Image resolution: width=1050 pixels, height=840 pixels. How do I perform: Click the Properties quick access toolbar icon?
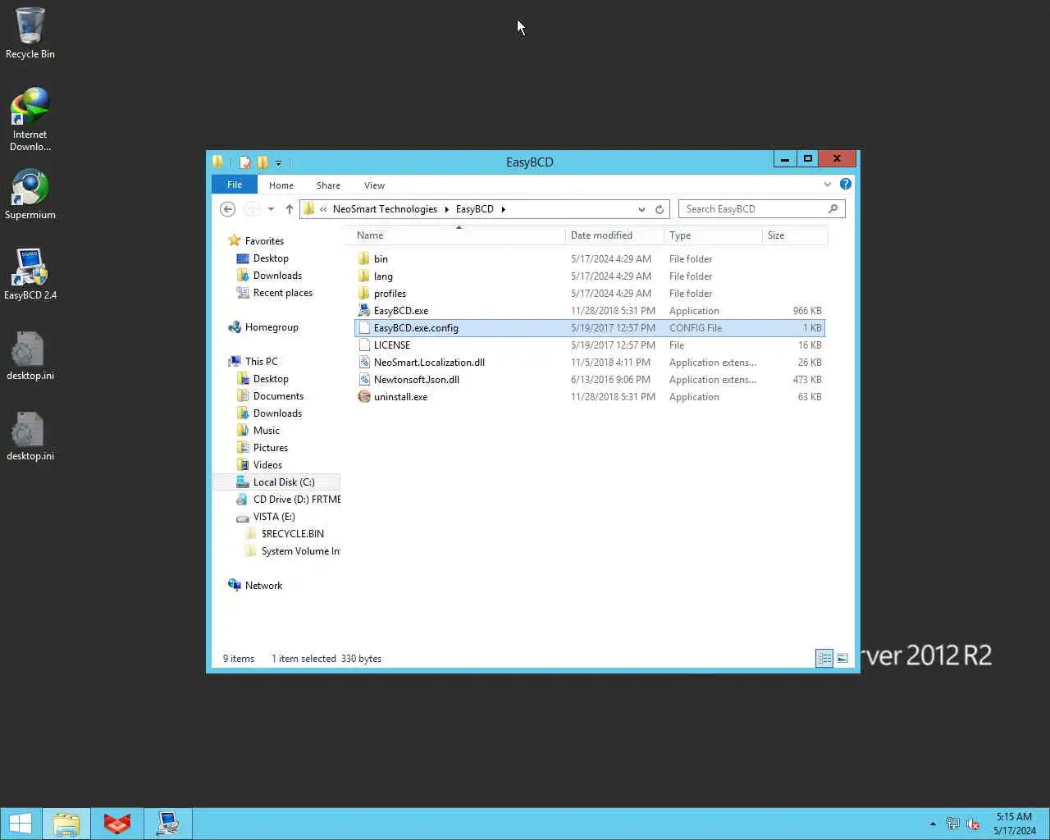click(x=244, y=162)
